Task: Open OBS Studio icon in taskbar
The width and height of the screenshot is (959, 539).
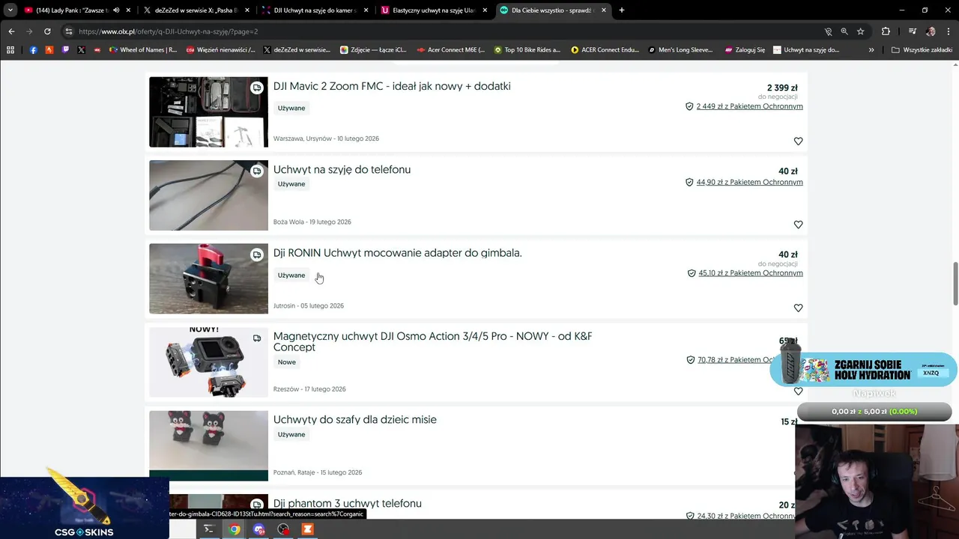Action: [283, 529]
